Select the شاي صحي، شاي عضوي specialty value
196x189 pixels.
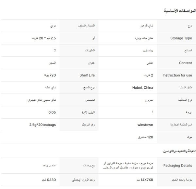pyautogui.click(x=42, y=100)
